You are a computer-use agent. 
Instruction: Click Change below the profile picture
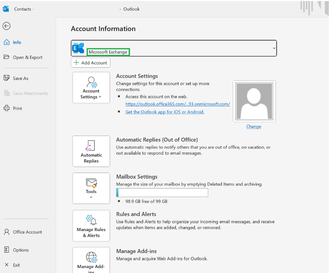pyautogui.click(x=253, y=126)
